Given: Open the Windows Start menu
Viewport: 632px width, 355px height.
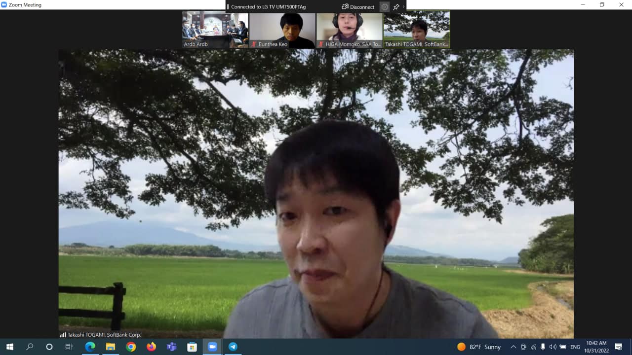Looking at the screenshot, I should coord(9,347).
